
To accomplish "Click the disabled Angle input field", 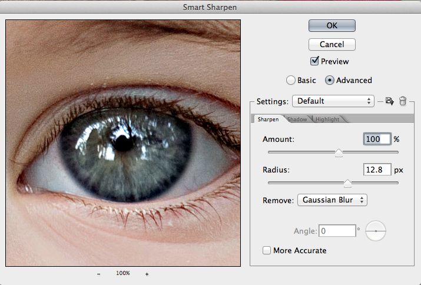I will click(x=337, y=231).
